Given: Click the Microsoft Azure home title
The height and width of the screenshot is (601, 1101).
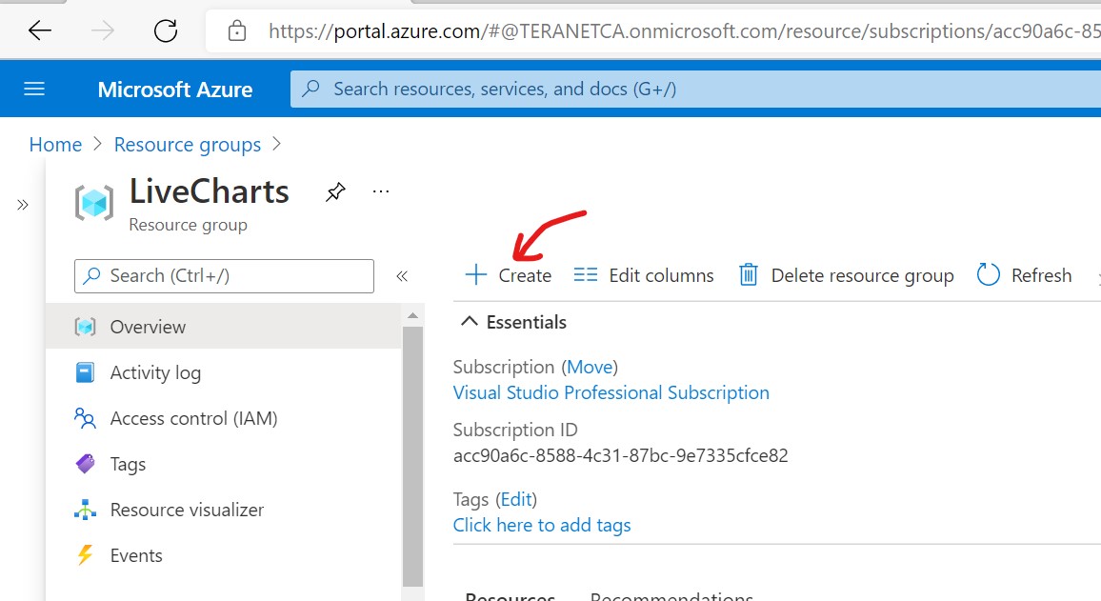Looking at the screenshot, I should pos(175,90).
